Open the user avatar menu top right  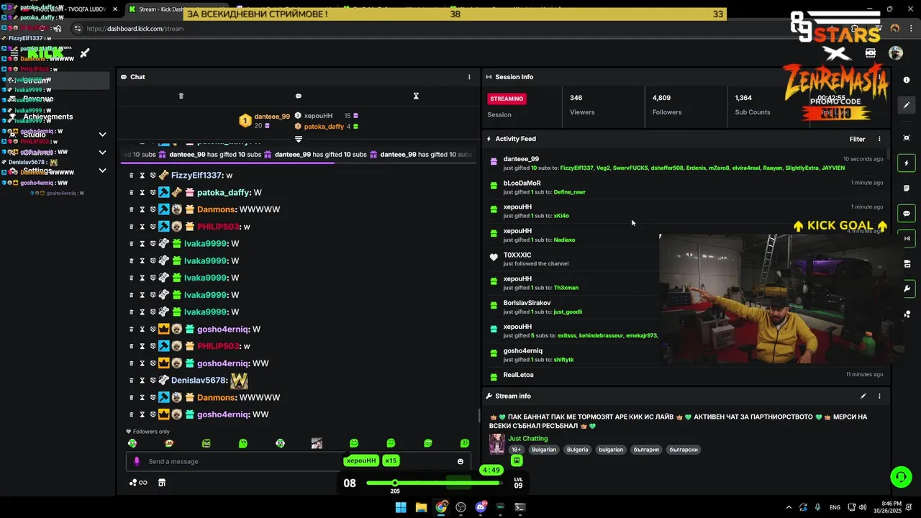[x=896, y=53]
